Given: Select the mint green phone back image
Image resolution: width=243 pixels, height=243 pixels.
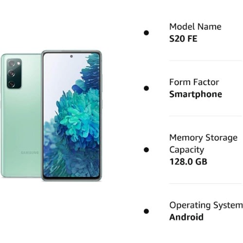Looking at the screenshot, I should coord(21,116).
